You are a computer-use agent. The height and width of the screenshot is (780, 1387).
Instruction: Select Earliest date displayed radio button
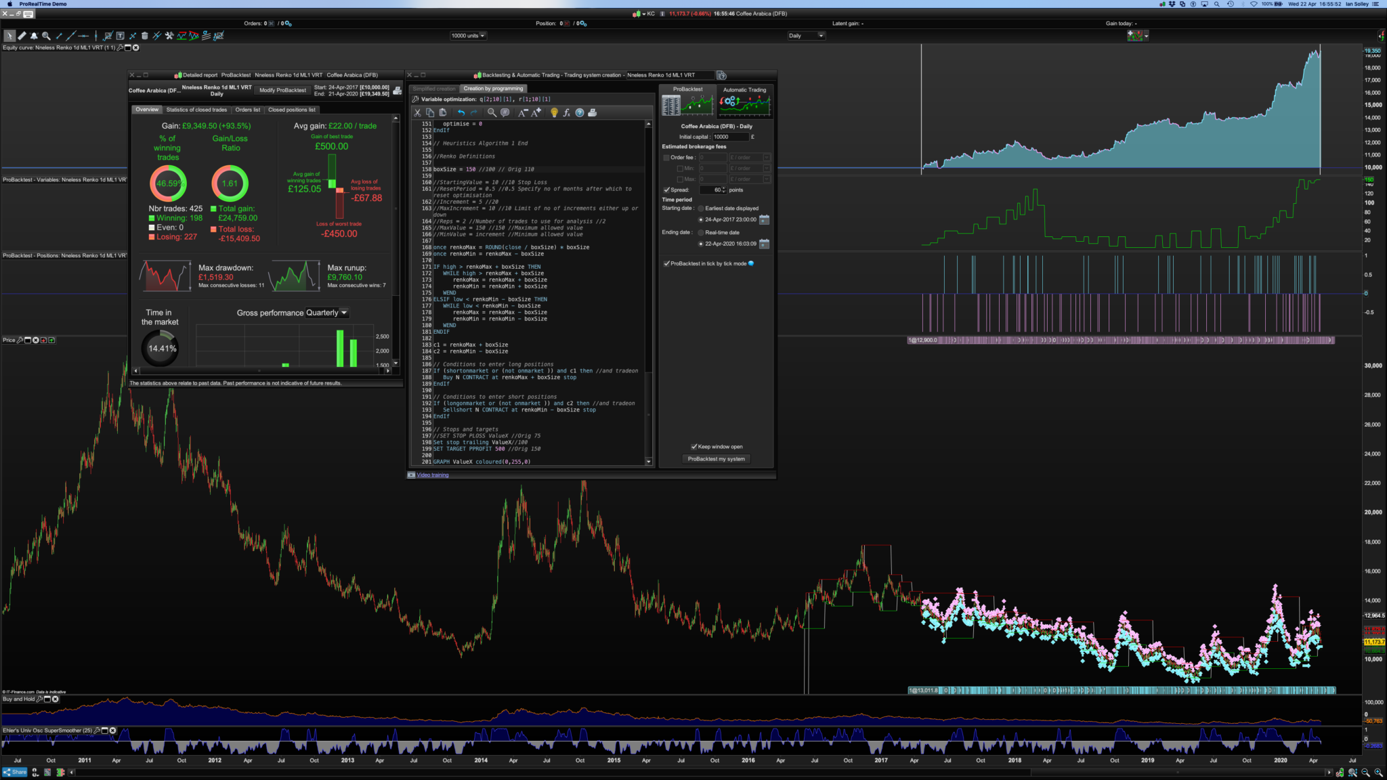point(701,209)
